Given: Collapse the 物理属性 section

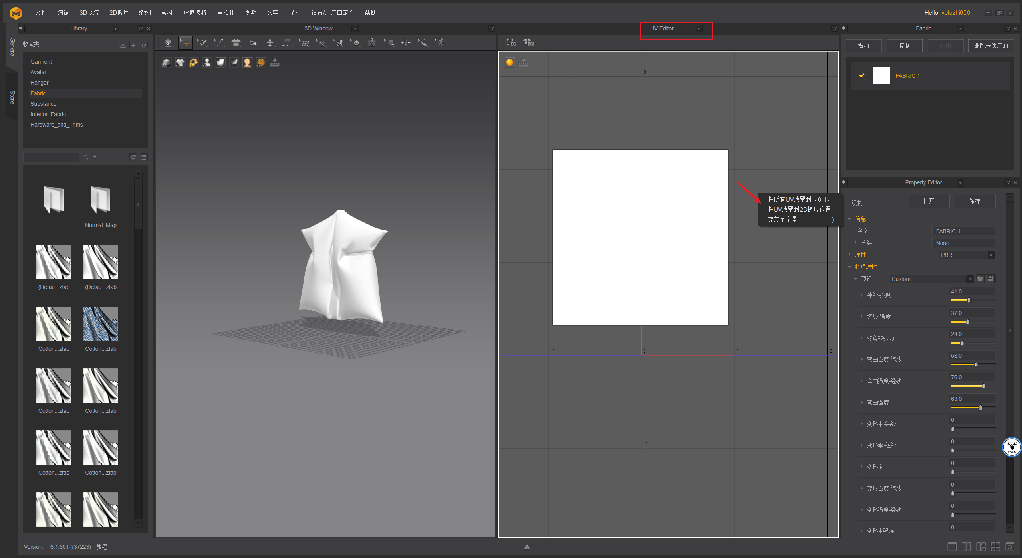Looking at the screenshot, I should [849, 267].
